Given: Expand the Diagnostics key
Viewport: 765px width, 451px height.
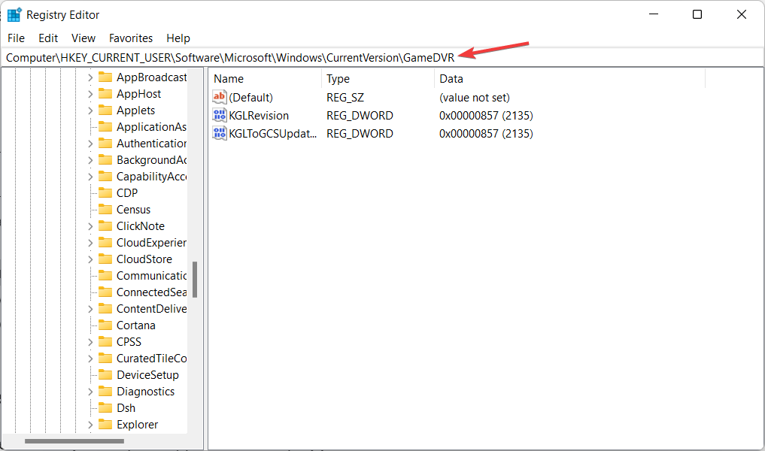Looking at the screenshot, I should (90, 392).
